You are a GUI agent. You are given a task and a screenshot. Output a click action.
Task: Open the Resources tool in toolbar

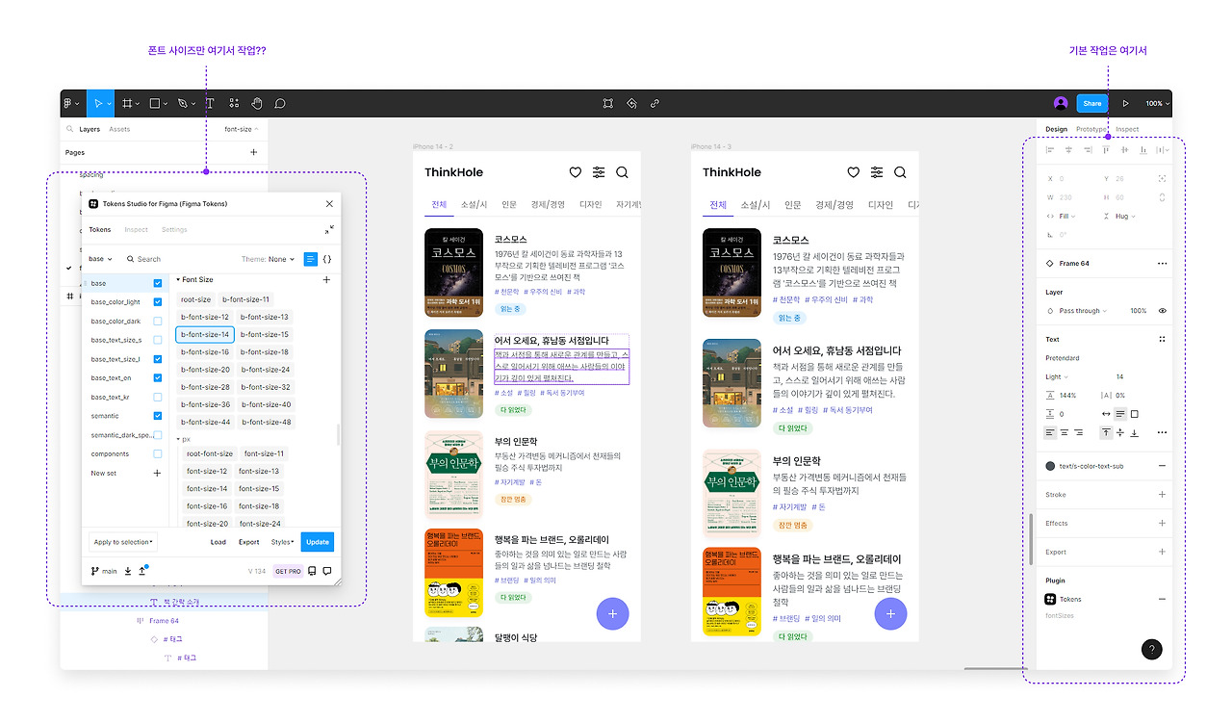click(x=234, y=103)
